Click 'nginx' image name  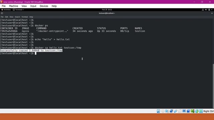point(25,31)
